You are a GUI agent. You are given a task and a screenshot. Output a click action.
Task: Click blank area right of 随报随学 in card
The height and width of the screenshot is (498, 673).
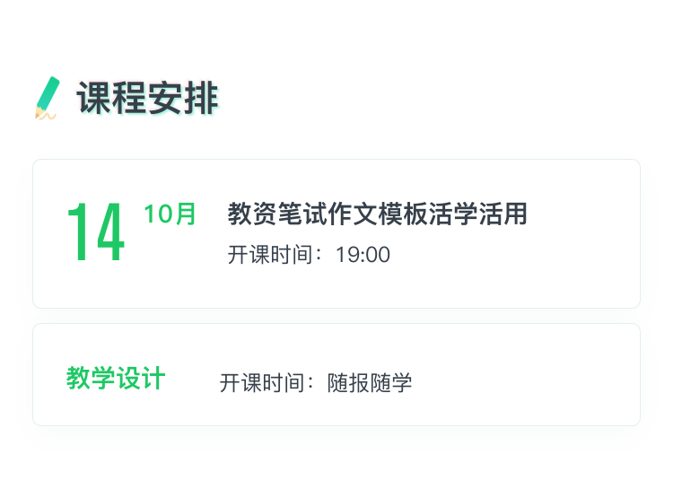click(524, 382)
